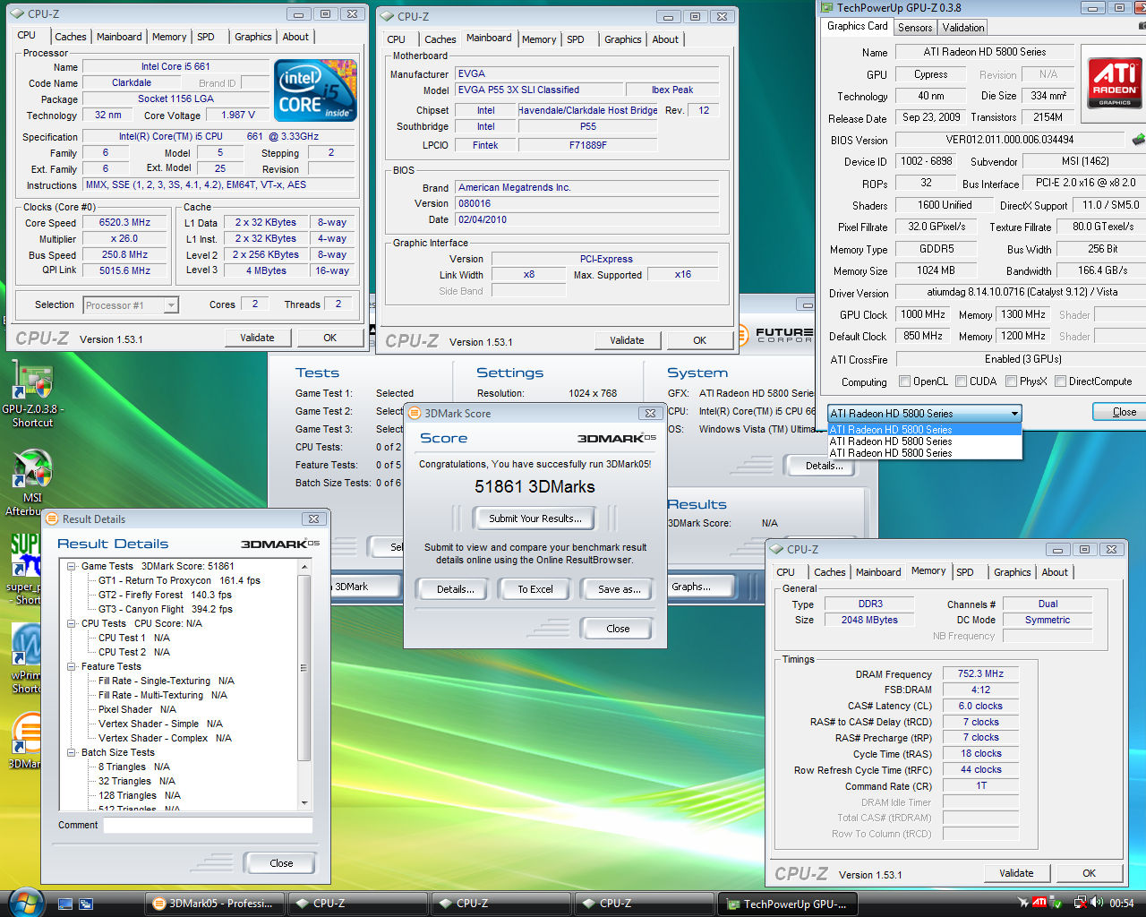Click the Result Details window title icon

click(51, 518)
